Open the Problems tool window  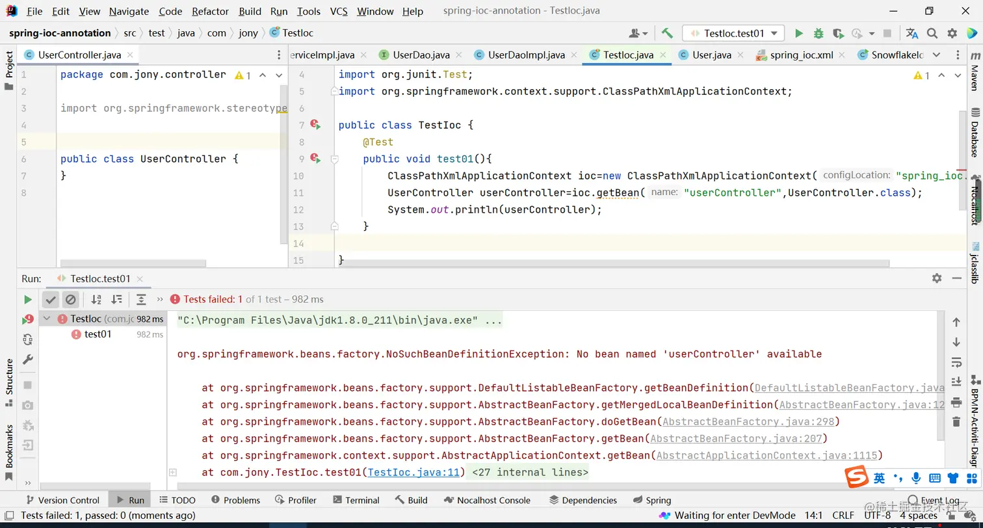pyautogui.click(x=235, y=500)
